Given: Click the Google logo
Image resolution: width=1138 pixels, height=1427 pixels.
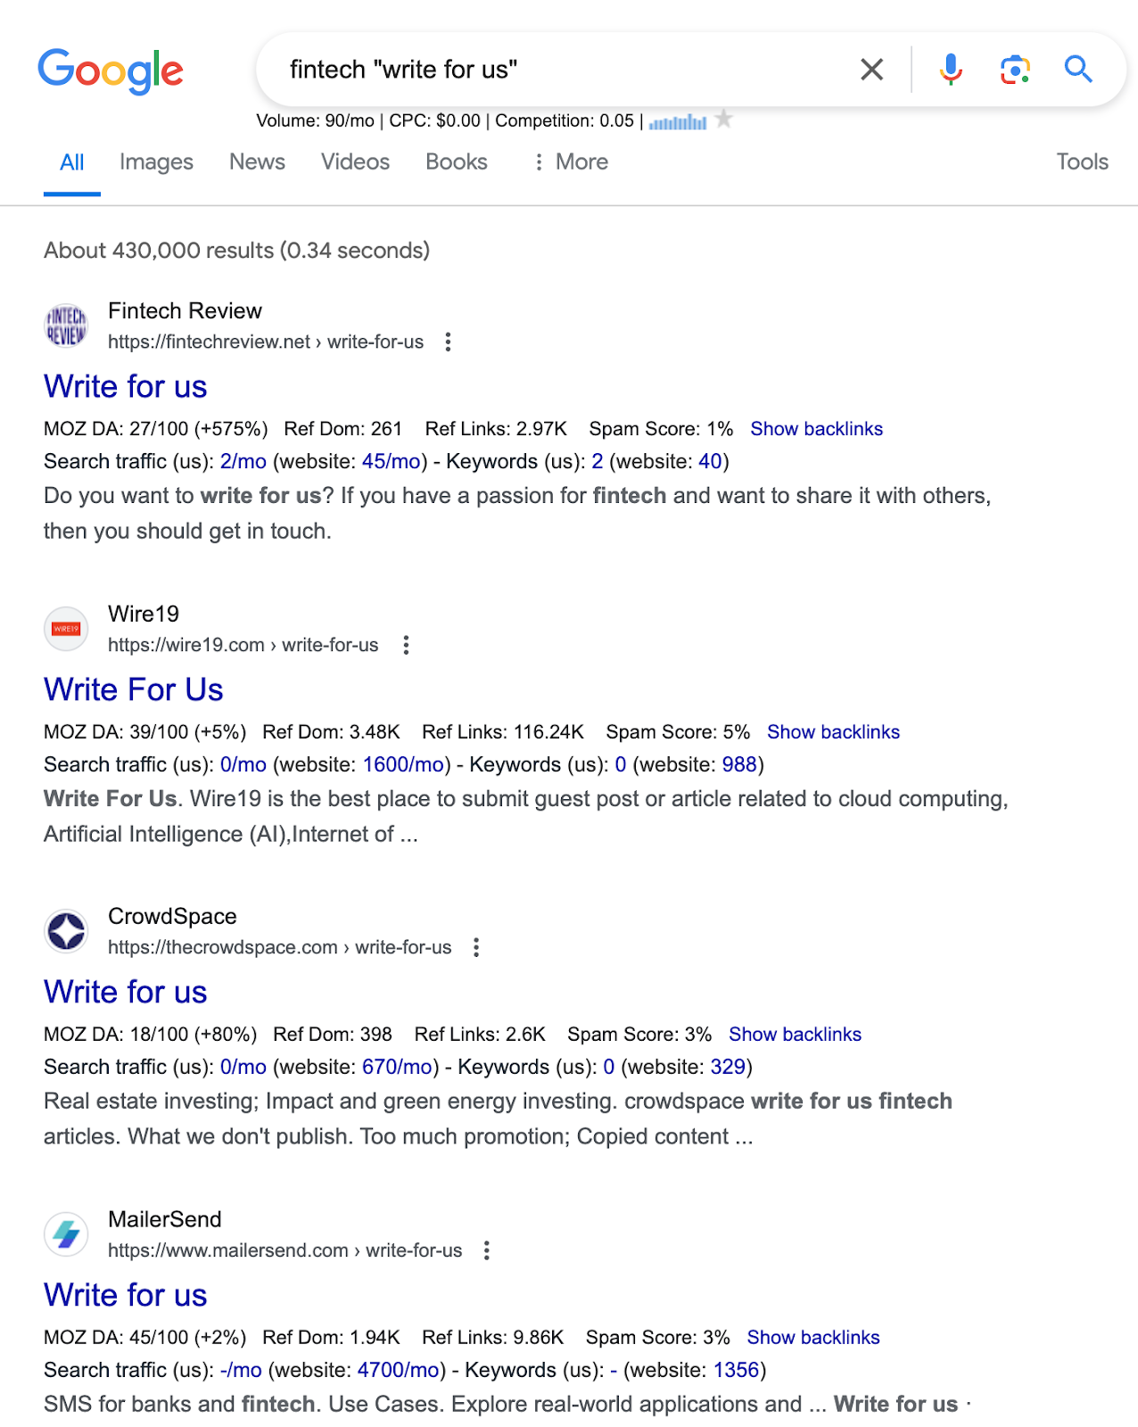Looking at the screenshot, I should (x=111, y=71).
